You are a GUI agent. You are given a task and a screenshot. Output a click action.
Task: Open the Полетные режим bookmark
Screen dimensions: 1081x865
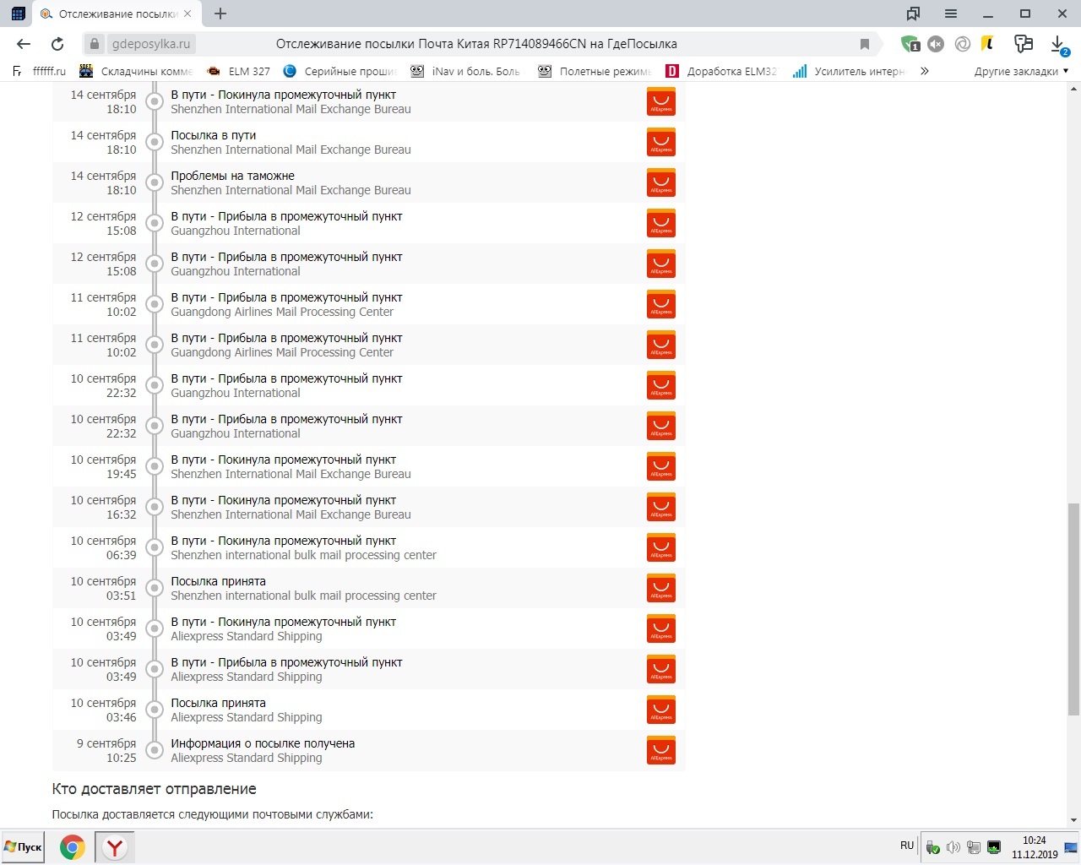tap(595, 71)
